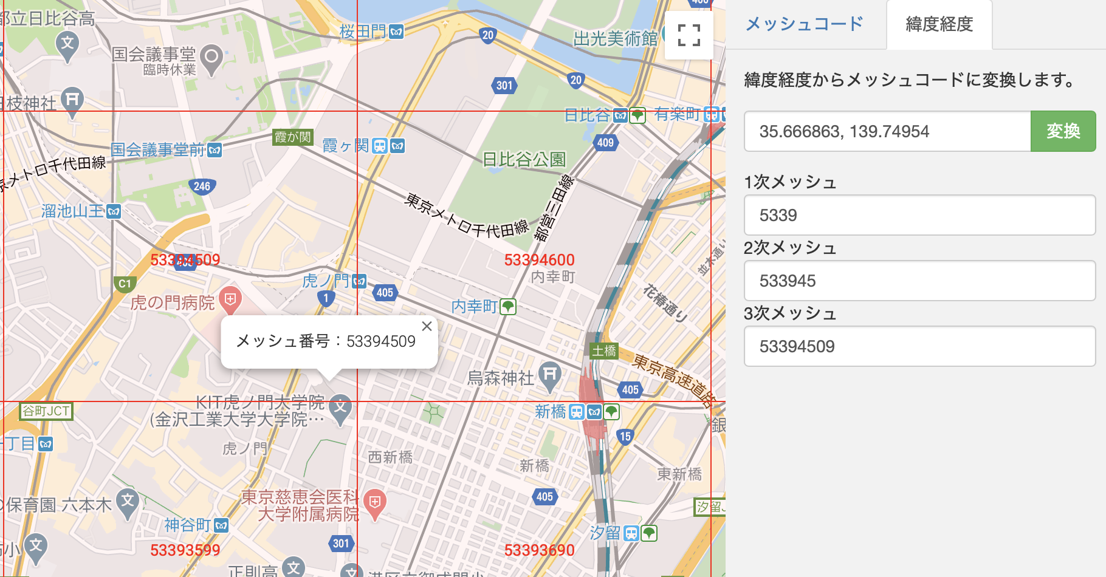Click the 都立日比谷高 school marker

[67, 46]
